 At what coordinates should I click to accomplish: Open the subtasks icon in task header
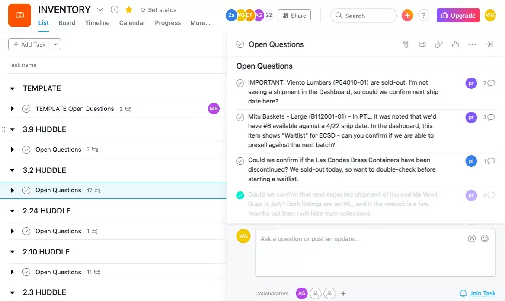pos(422,44)
